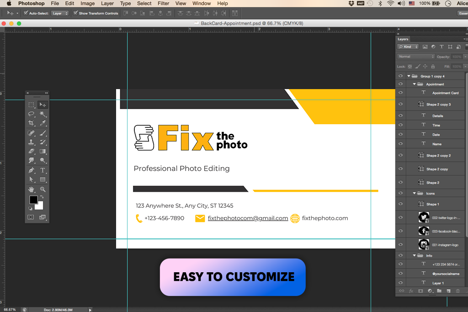The image size is (468, 312).
Task: Open the Kind filter dropdown
Action: (x=408, y=47)
